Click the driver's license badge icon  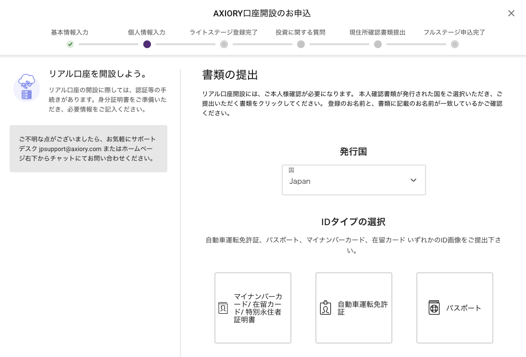click(x=326, y=307)
